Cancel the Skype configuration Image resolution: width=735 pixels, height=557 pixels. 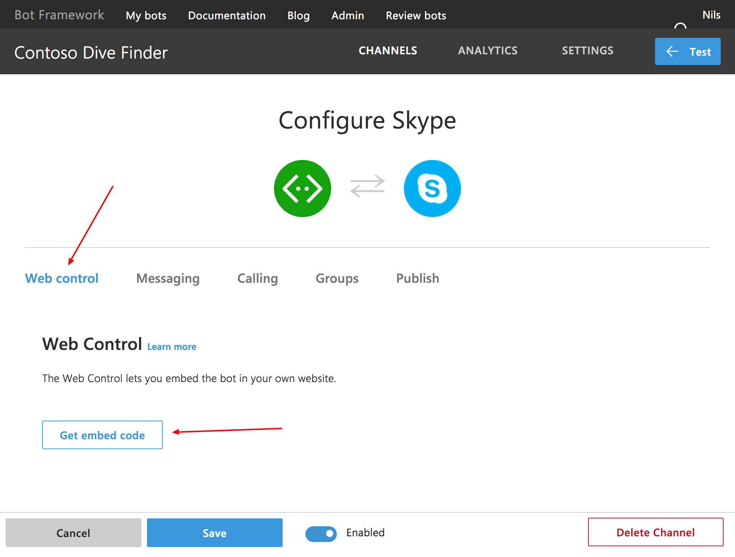click(73, 533)
